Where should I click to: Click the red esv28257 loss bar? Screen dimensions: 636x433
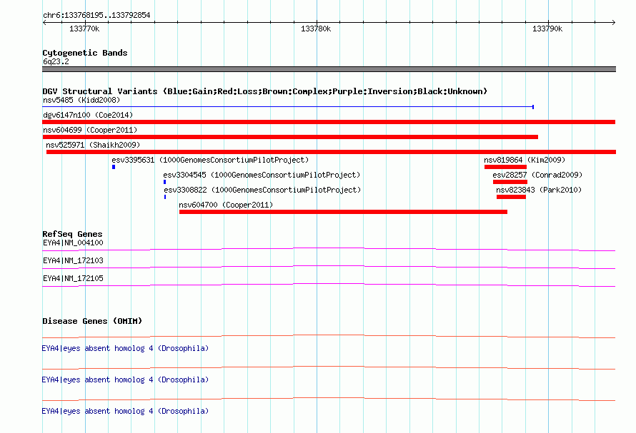pyautogui.click(x=510, y=182)
